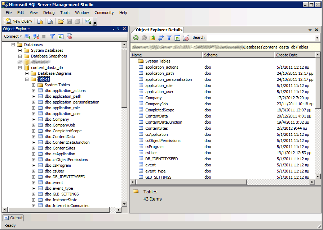
Task: Open the Tools menu
Action: 65,13
